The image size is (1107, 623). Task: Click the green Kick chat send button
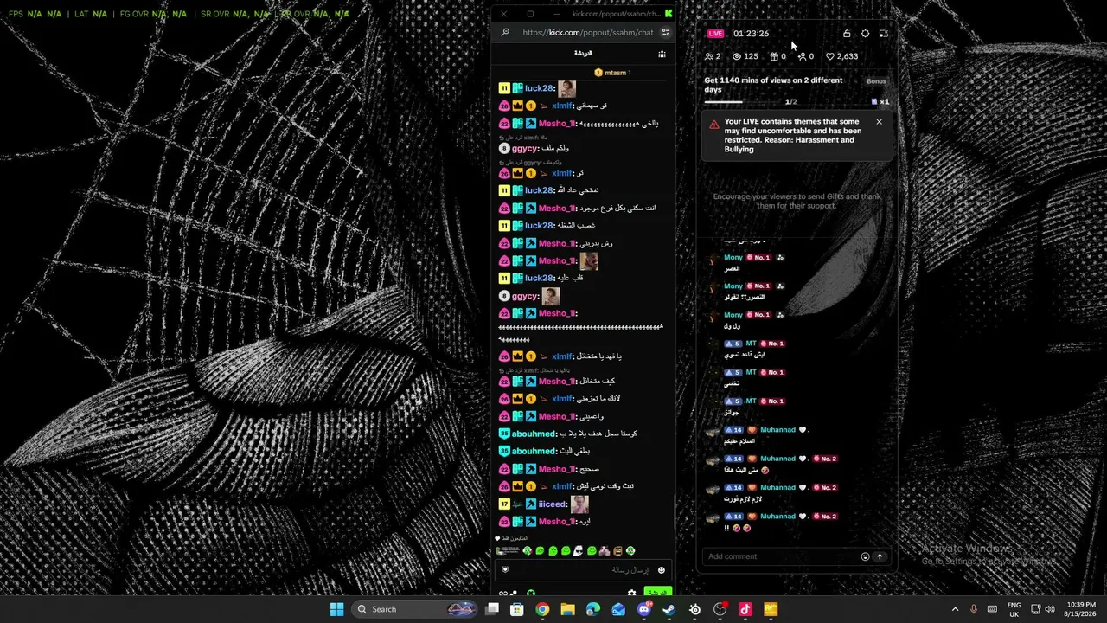(658, 593)
